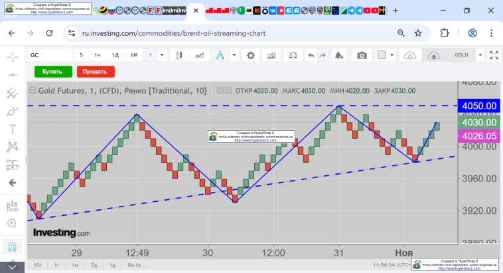Click Gold Futures Ренко legend title
Image resolution: width=503 pixels, height=273 pixels.
tap(122, 90)
